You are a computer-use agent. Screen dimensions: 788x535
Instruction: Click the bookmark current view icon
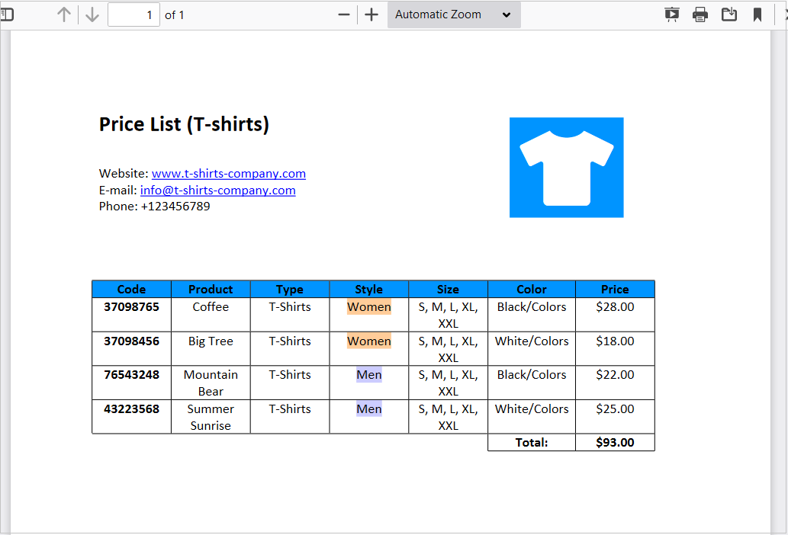tap(757, 14)
